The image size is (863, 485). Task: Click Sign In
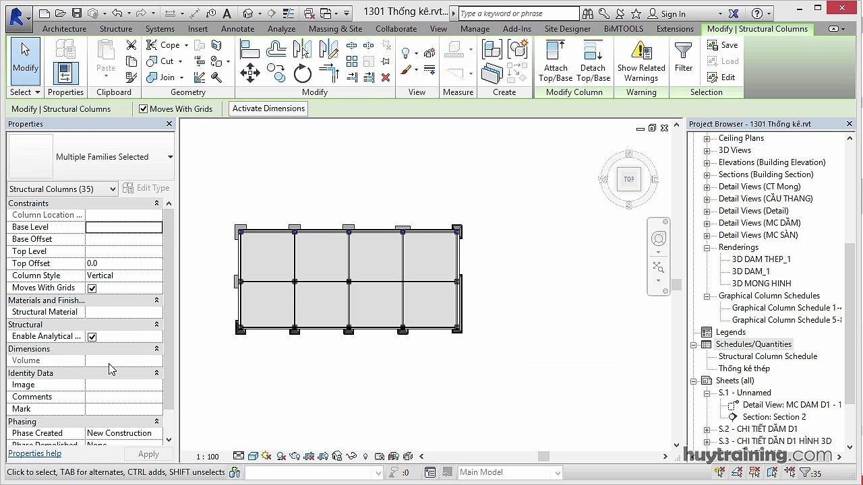click(x=673, y=13)
